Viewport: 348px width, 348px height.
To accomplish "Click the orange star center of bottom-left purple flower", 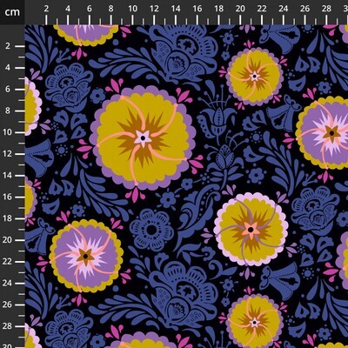I will point(85,256).
